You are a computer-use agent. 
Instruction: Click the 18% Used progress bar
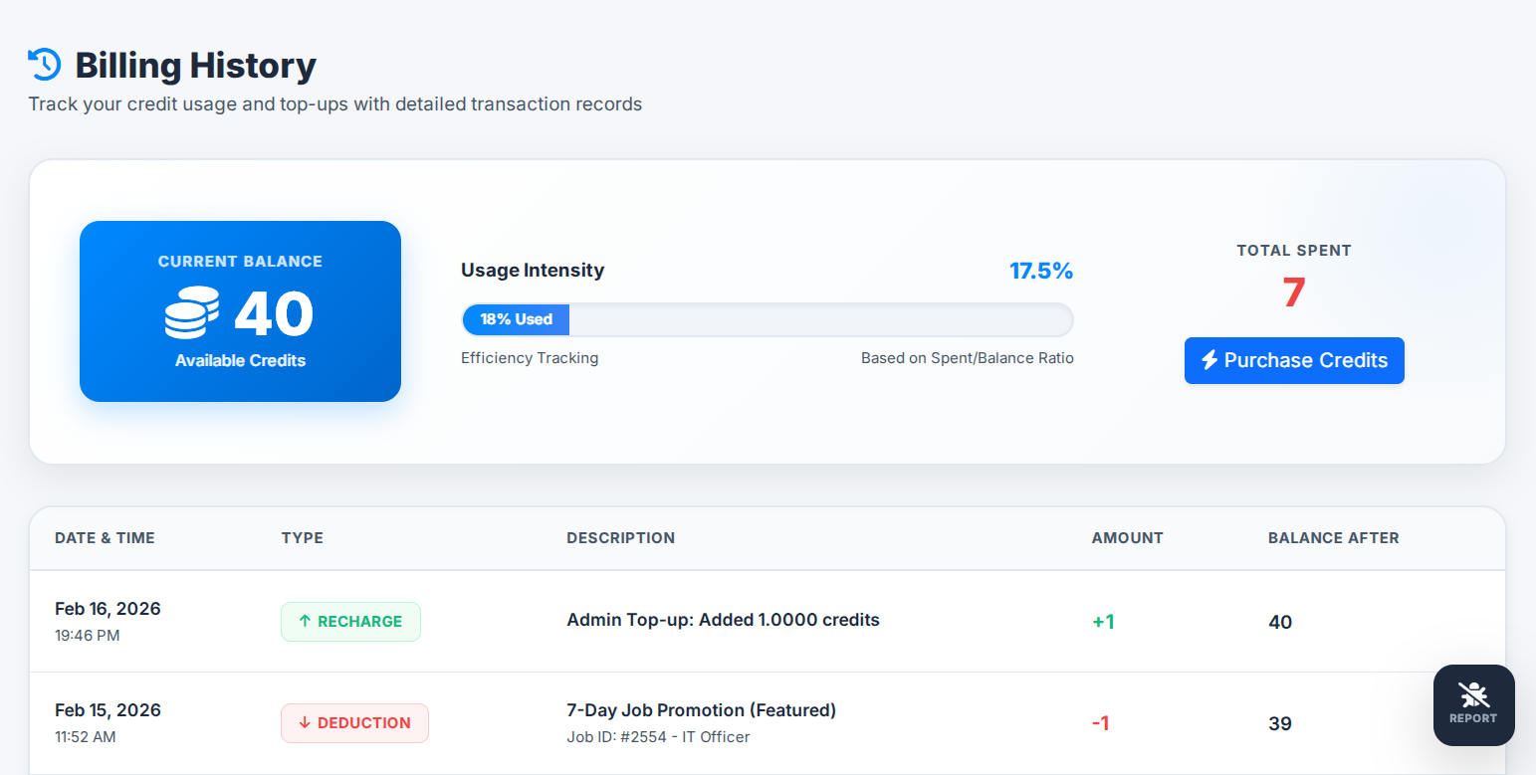(x=515, y=319)
